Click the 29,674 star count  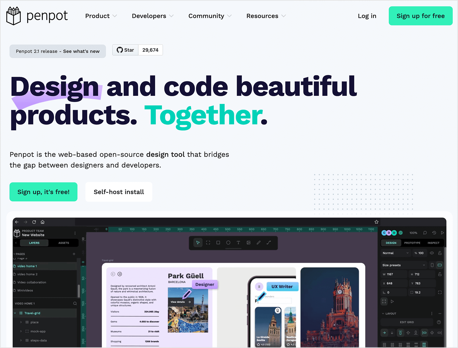coord(151,50)
